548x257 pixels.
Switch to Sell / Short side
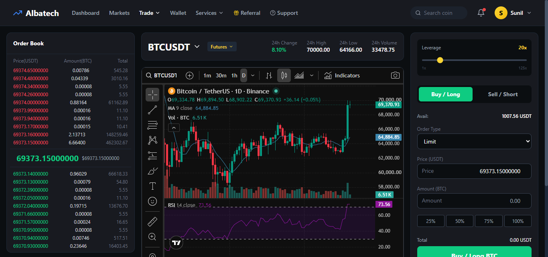503,94
